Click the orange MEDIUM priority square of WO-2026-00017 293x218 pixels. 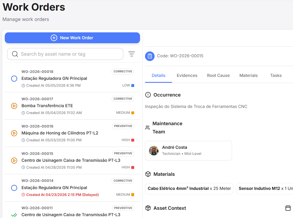(133, 113)
